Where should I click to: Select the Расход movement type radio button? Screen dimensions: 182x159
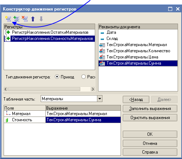[x=84, y=77]
